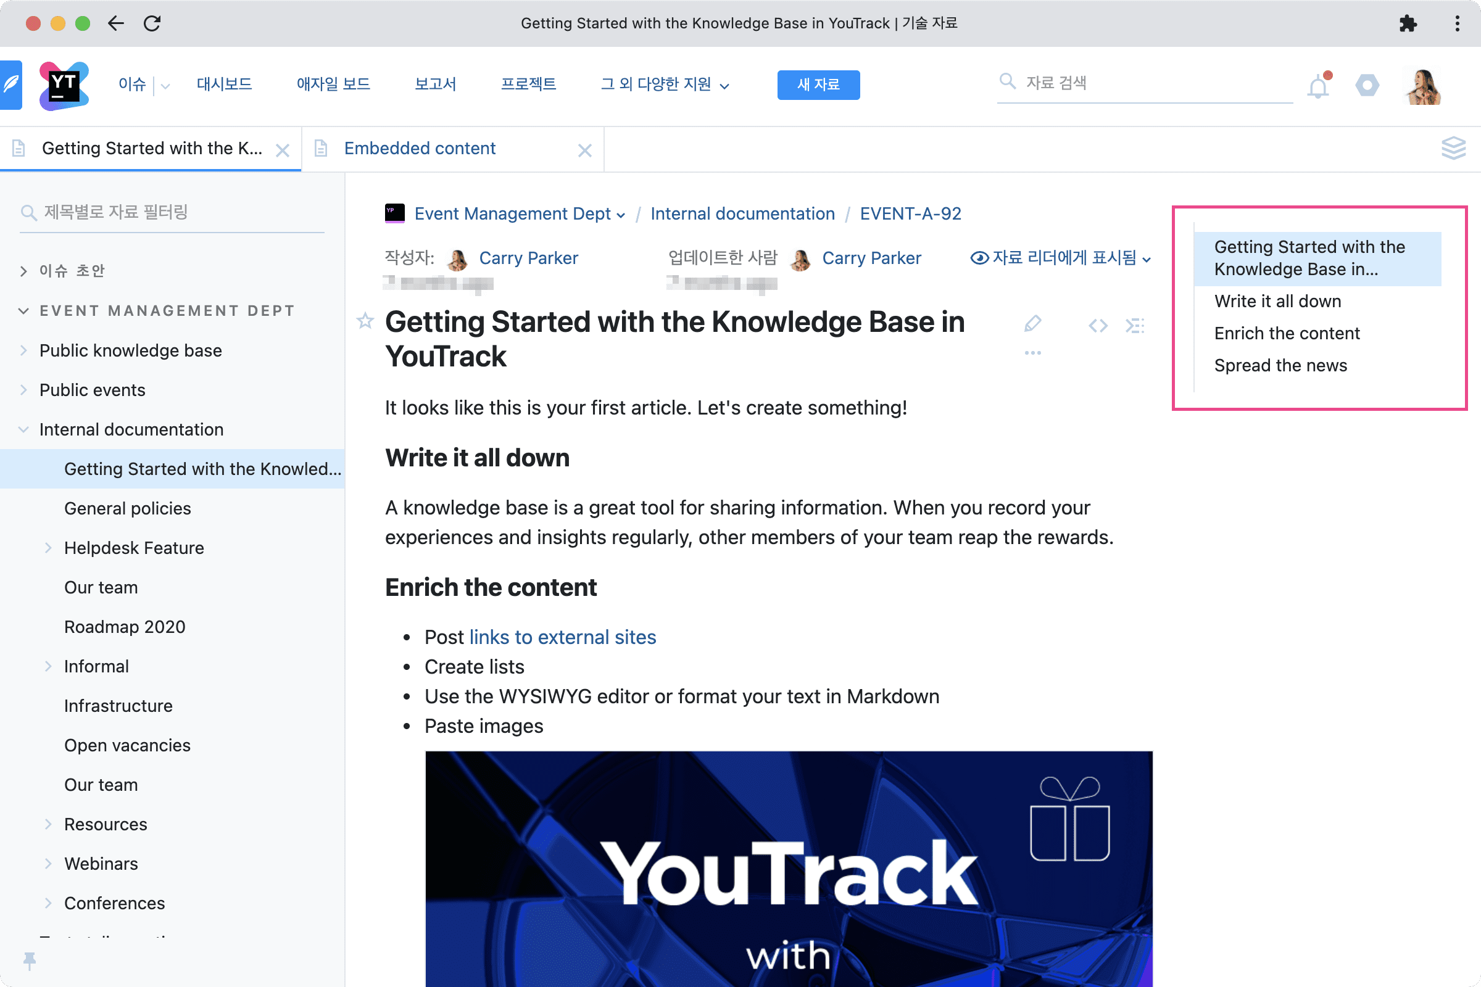1481x987 pixels.
Task: Go back with the browser arrow
Action: coord(116,23)
